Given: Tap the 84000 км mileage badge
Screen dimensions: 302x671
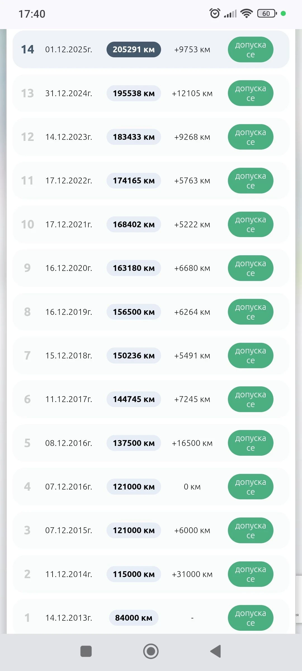Looking at the screenshot, I should coord(134,618).
